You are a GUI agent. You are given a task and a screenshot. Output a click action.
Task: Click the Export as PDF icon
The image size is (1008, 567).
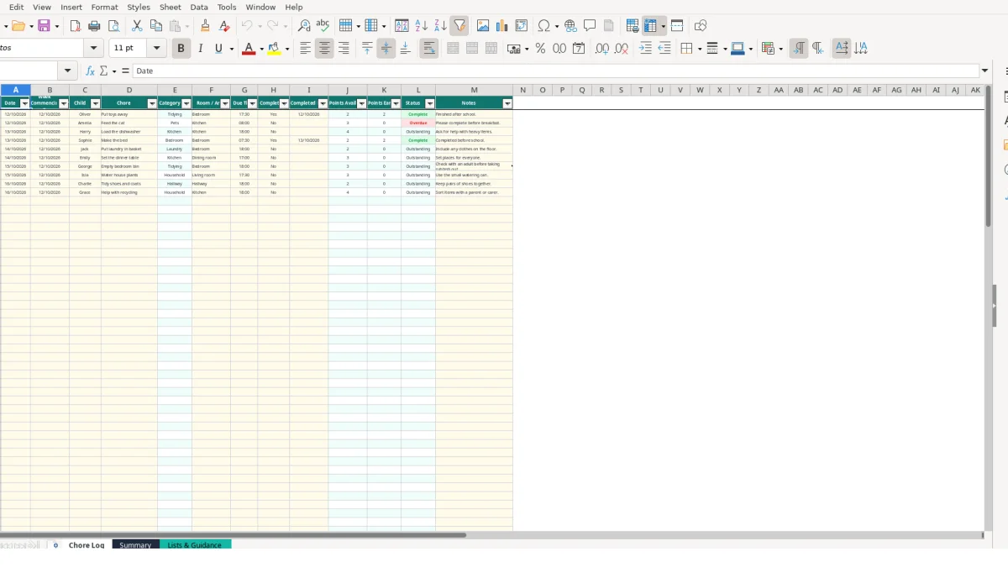tap(75, 26)
